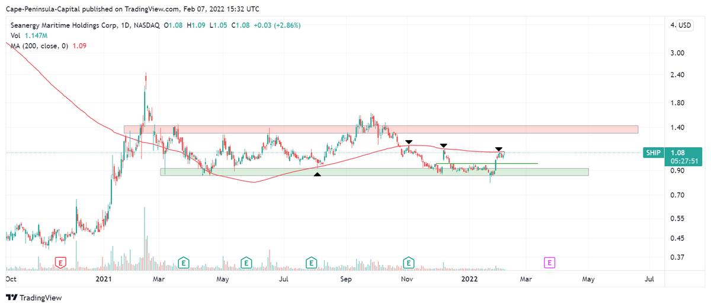
Task: Click the O1.08 open value
Action: click(x=174, y=25)
